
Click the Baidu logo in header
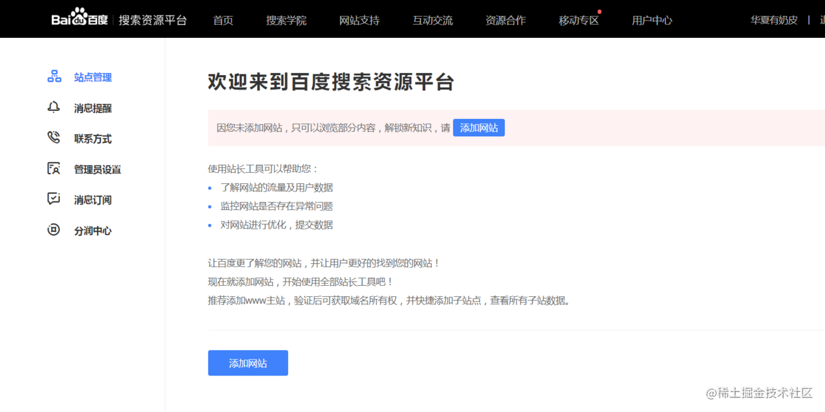tap(80, 19)
